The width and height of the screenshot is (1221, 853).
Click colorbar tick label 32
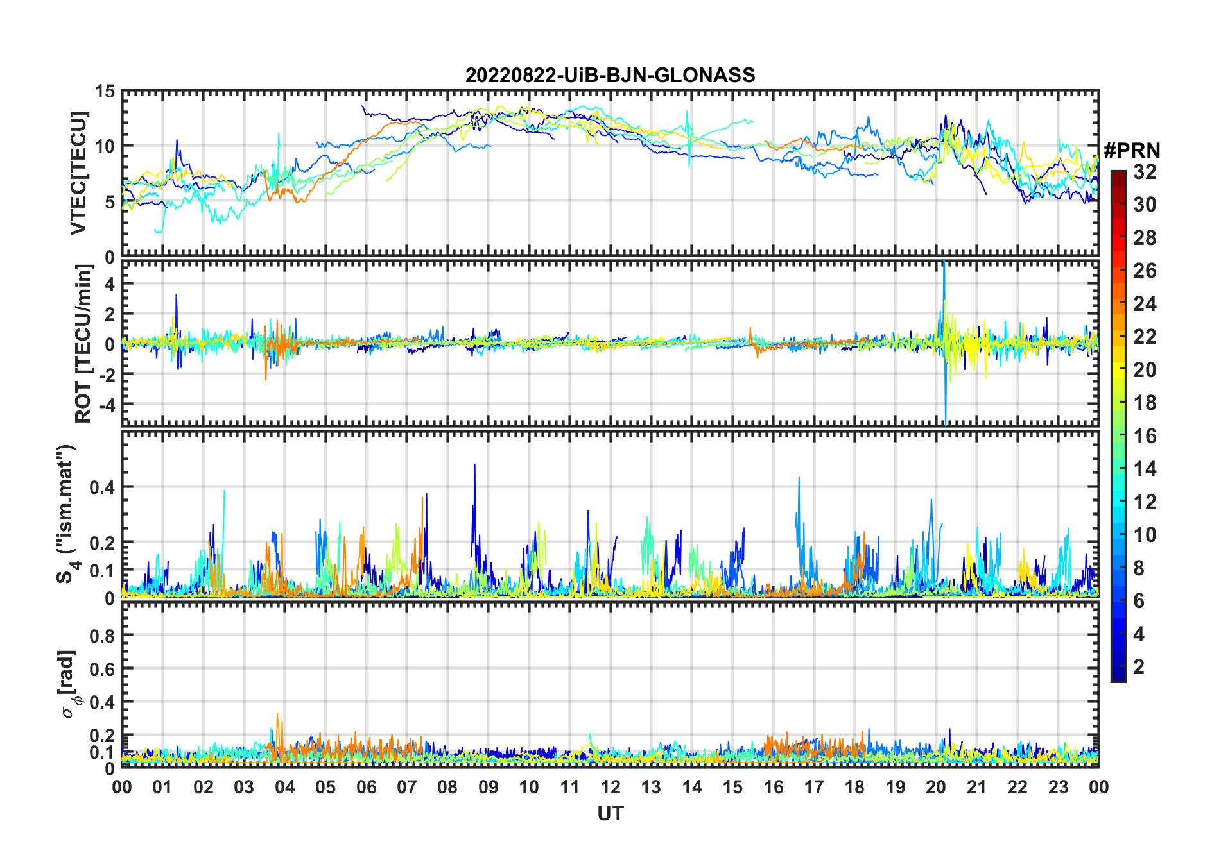click(x=1145, y=171)
